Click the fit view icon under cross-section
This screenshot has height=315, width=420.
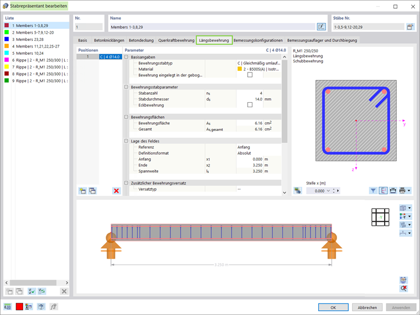coord(393,191)
